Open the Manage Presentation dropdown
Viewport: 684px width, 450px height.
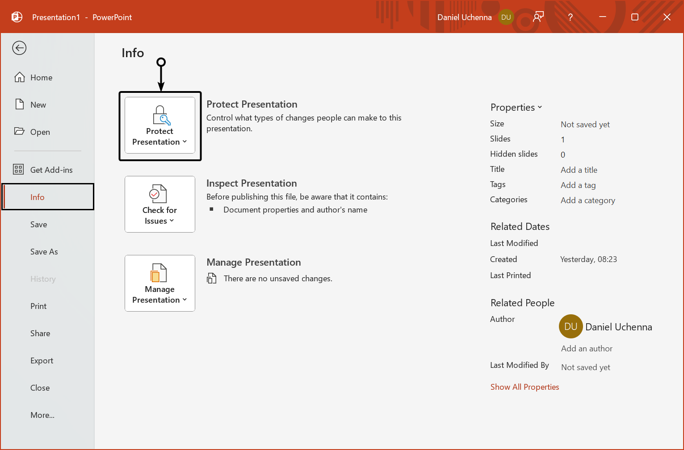(x=185, y=300)
